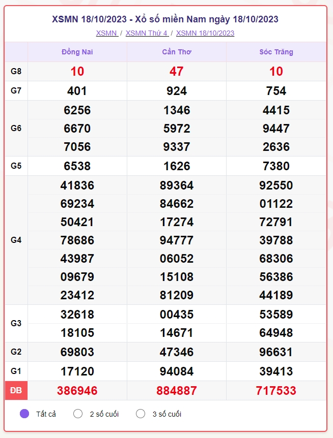Click the G7 result 924
333x438 pixels.
(x=177, y=91)
